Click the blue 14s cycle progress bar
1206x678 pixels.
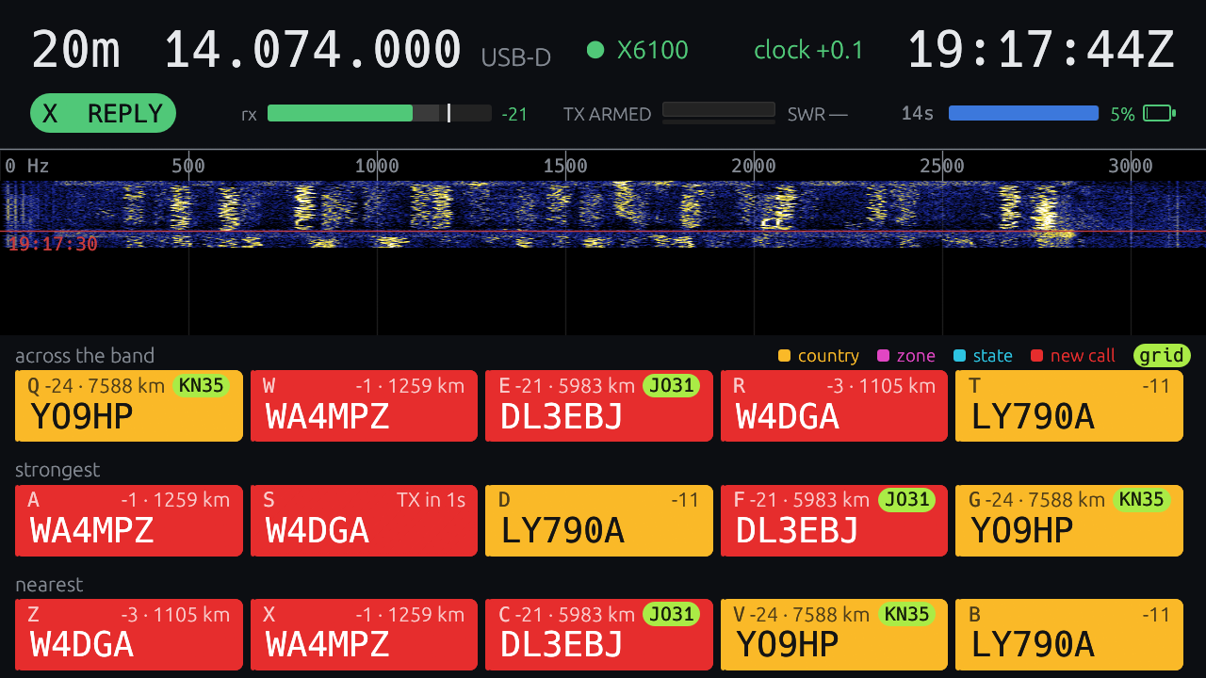1023,113
